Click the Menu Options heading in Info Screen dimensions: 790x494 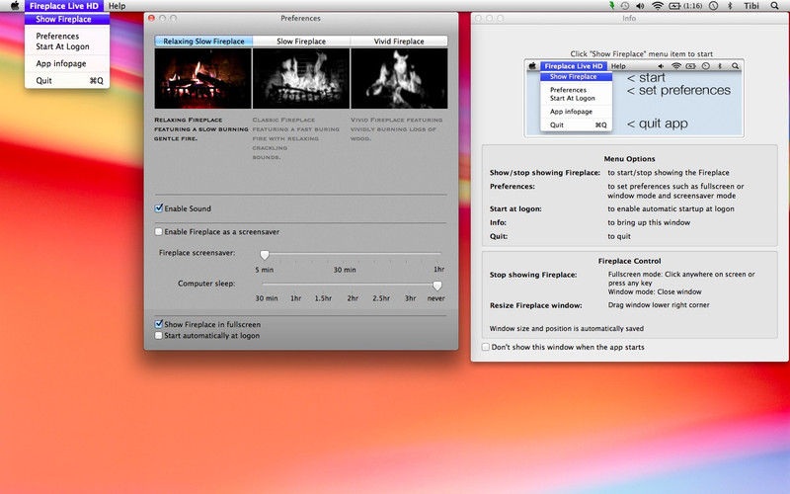click(x=629, y=159)
